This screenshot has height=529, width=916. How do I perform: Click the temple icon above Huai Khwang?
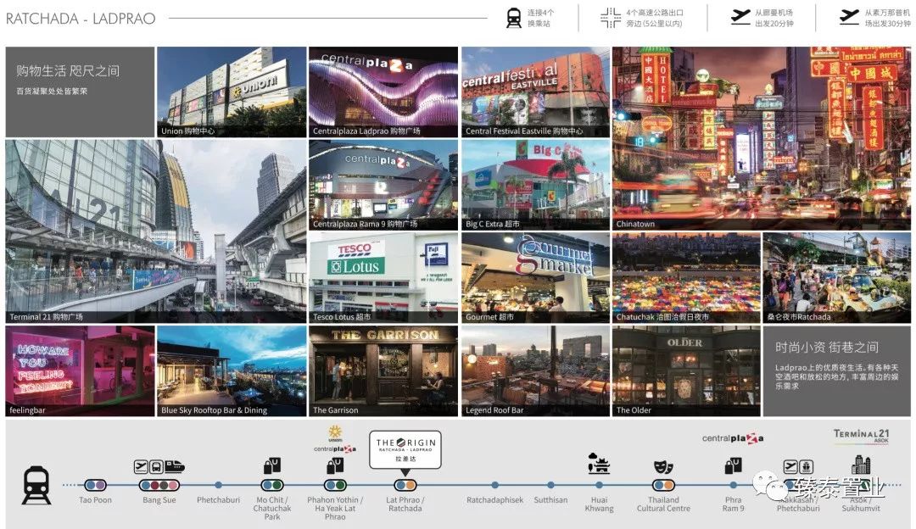[599, 464]
